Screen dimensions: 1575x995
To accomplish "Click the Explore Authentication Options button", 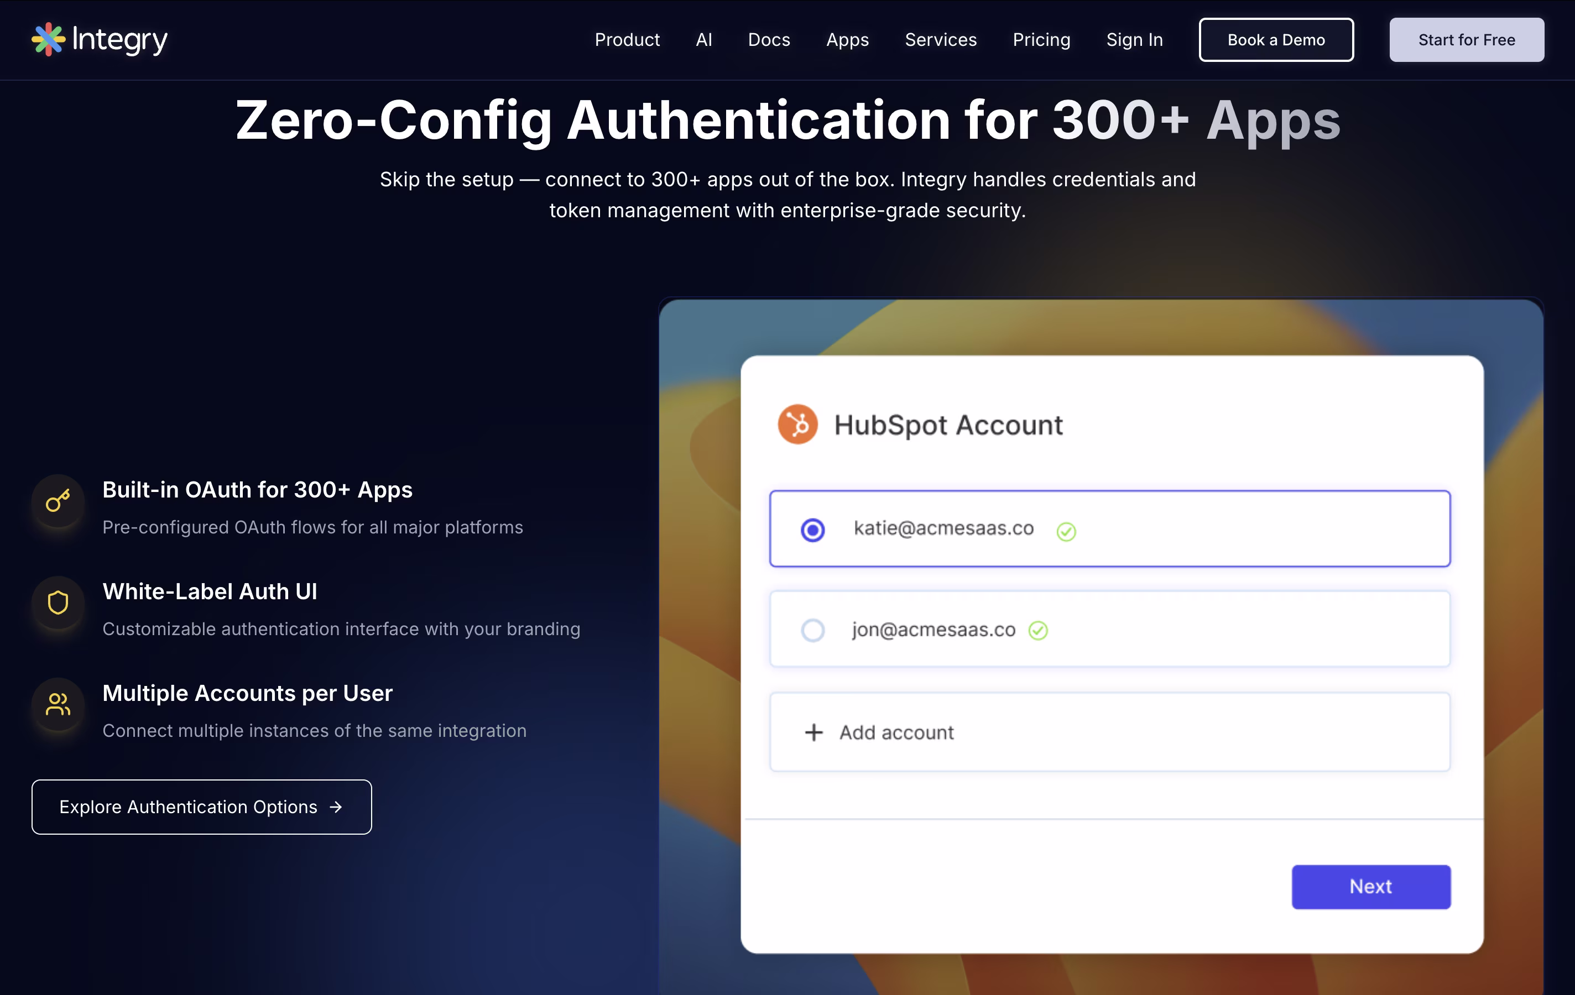I will [201, 807].
